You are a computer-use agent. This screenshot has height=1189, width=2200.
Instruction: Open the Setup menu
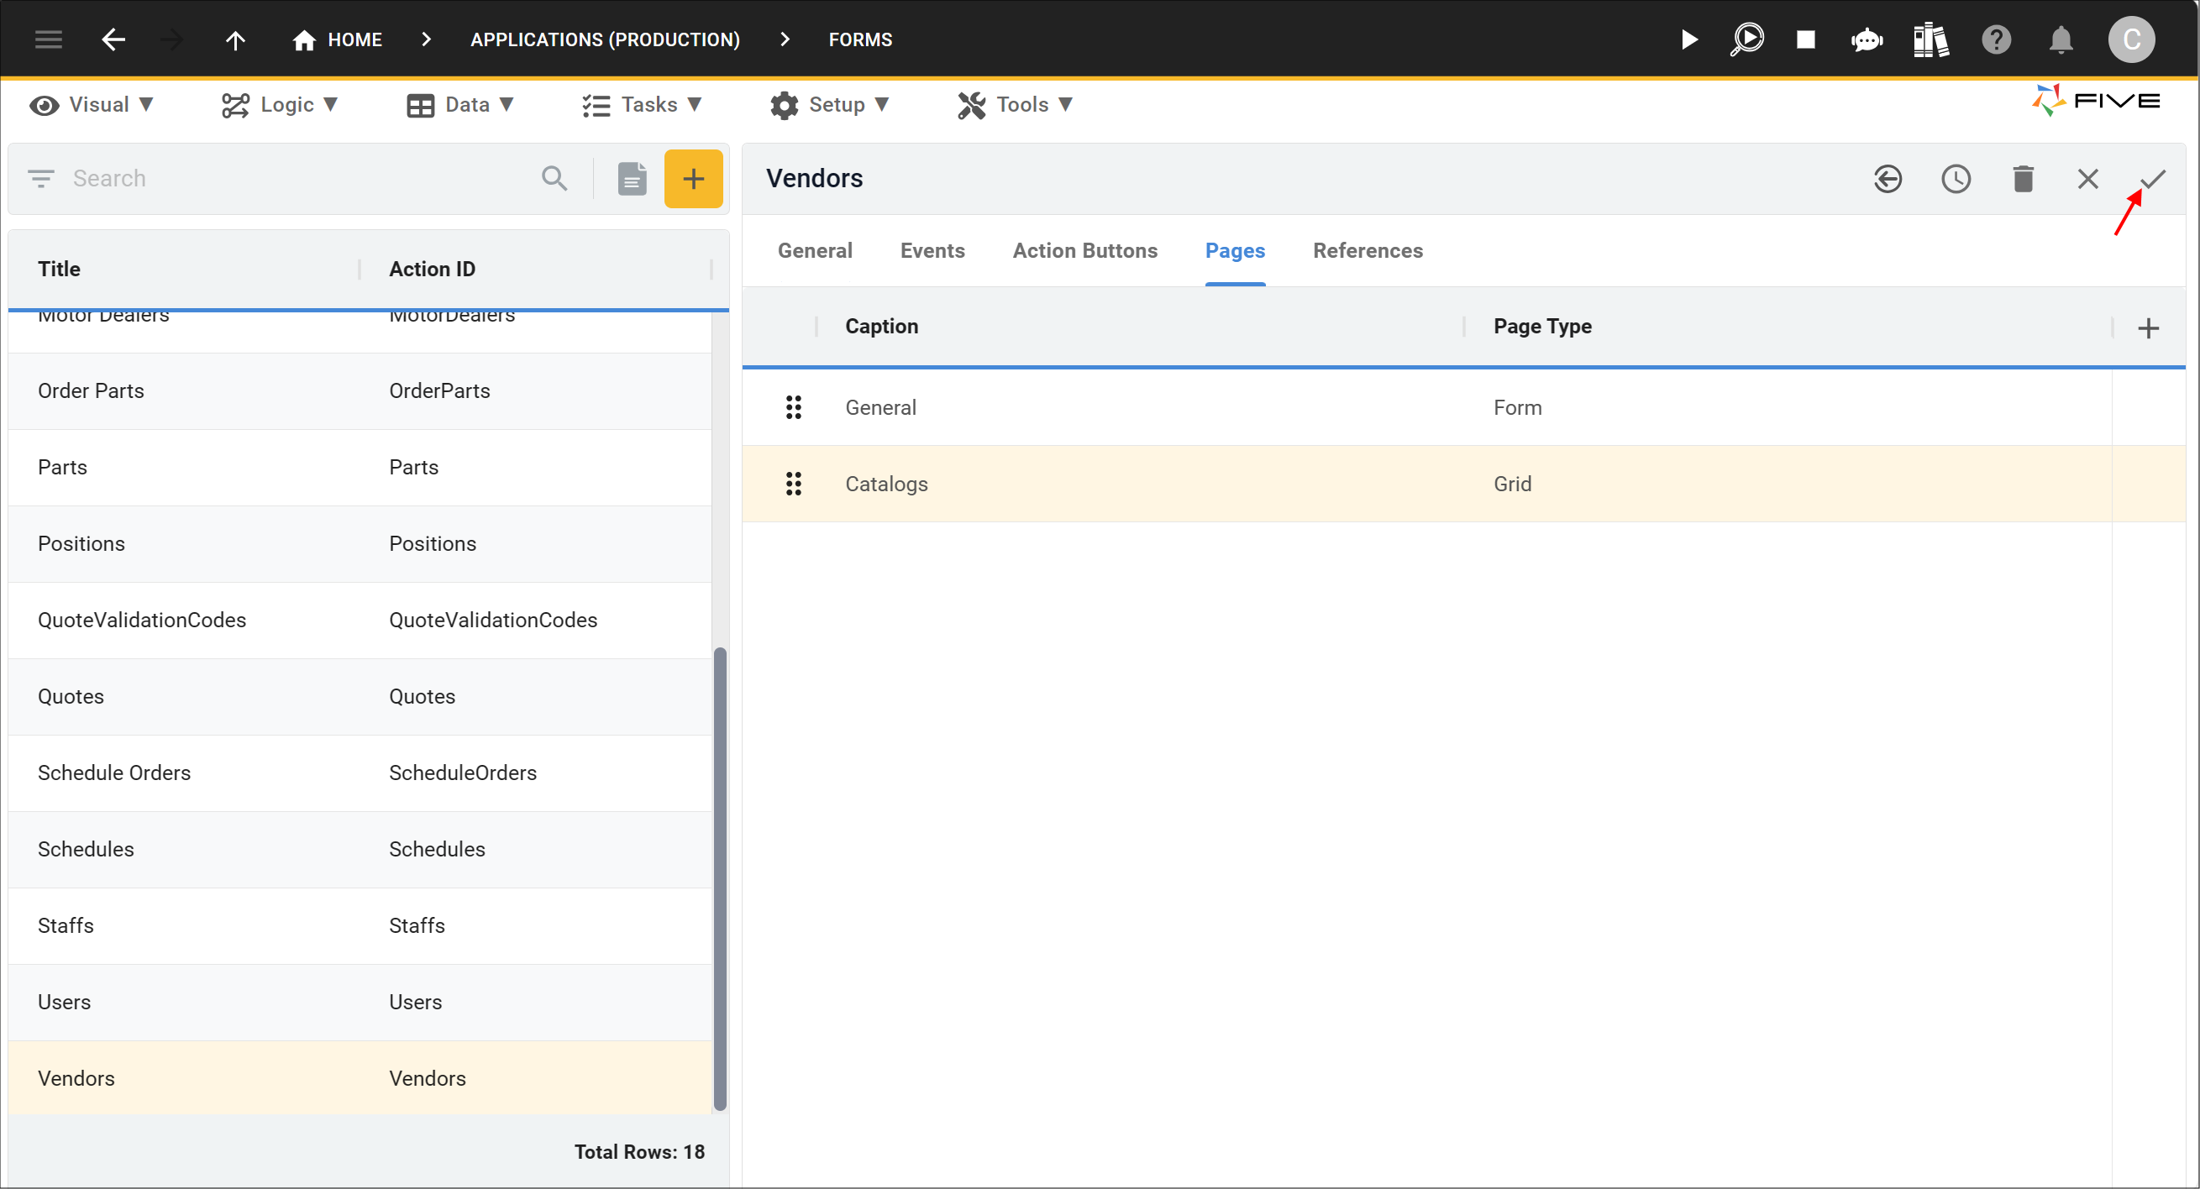pos(829,104)
